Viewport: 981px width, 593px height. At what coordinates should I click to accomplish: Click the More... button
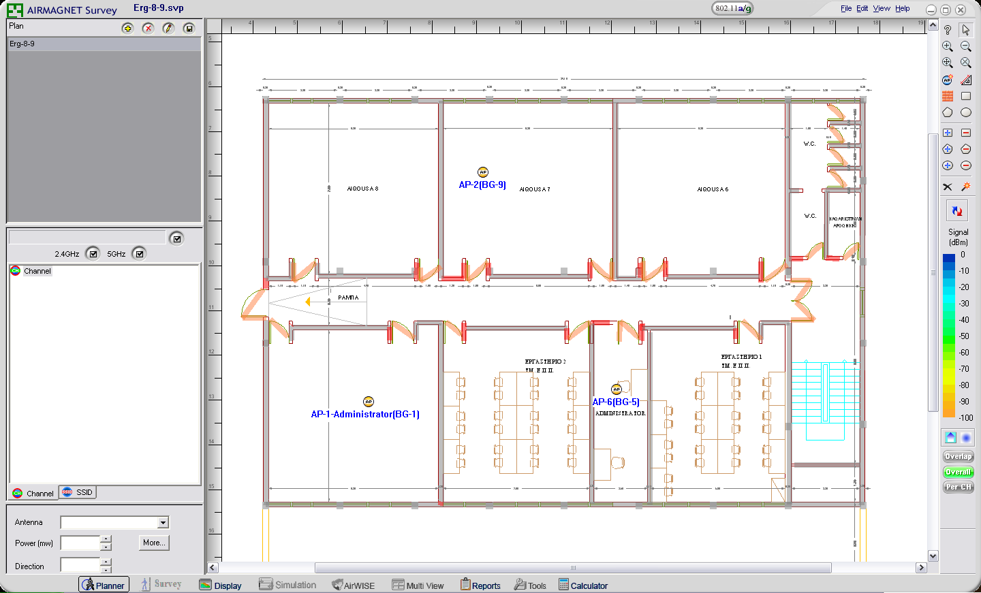tap(155, 543)
